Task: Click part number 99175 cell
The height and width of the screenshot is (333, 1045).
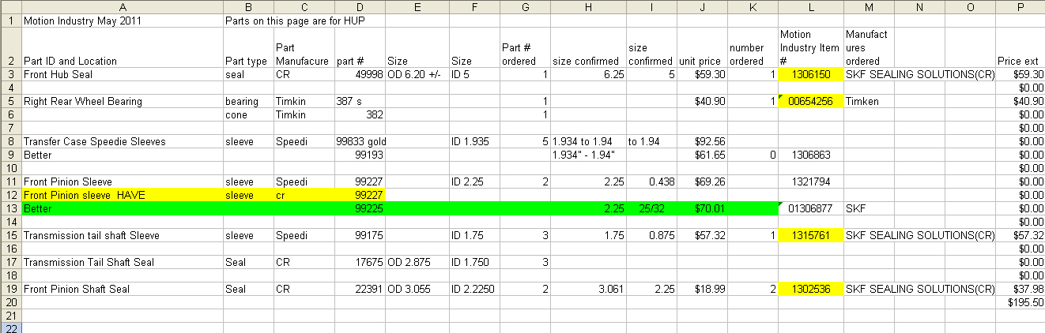Action: point(360,235)
